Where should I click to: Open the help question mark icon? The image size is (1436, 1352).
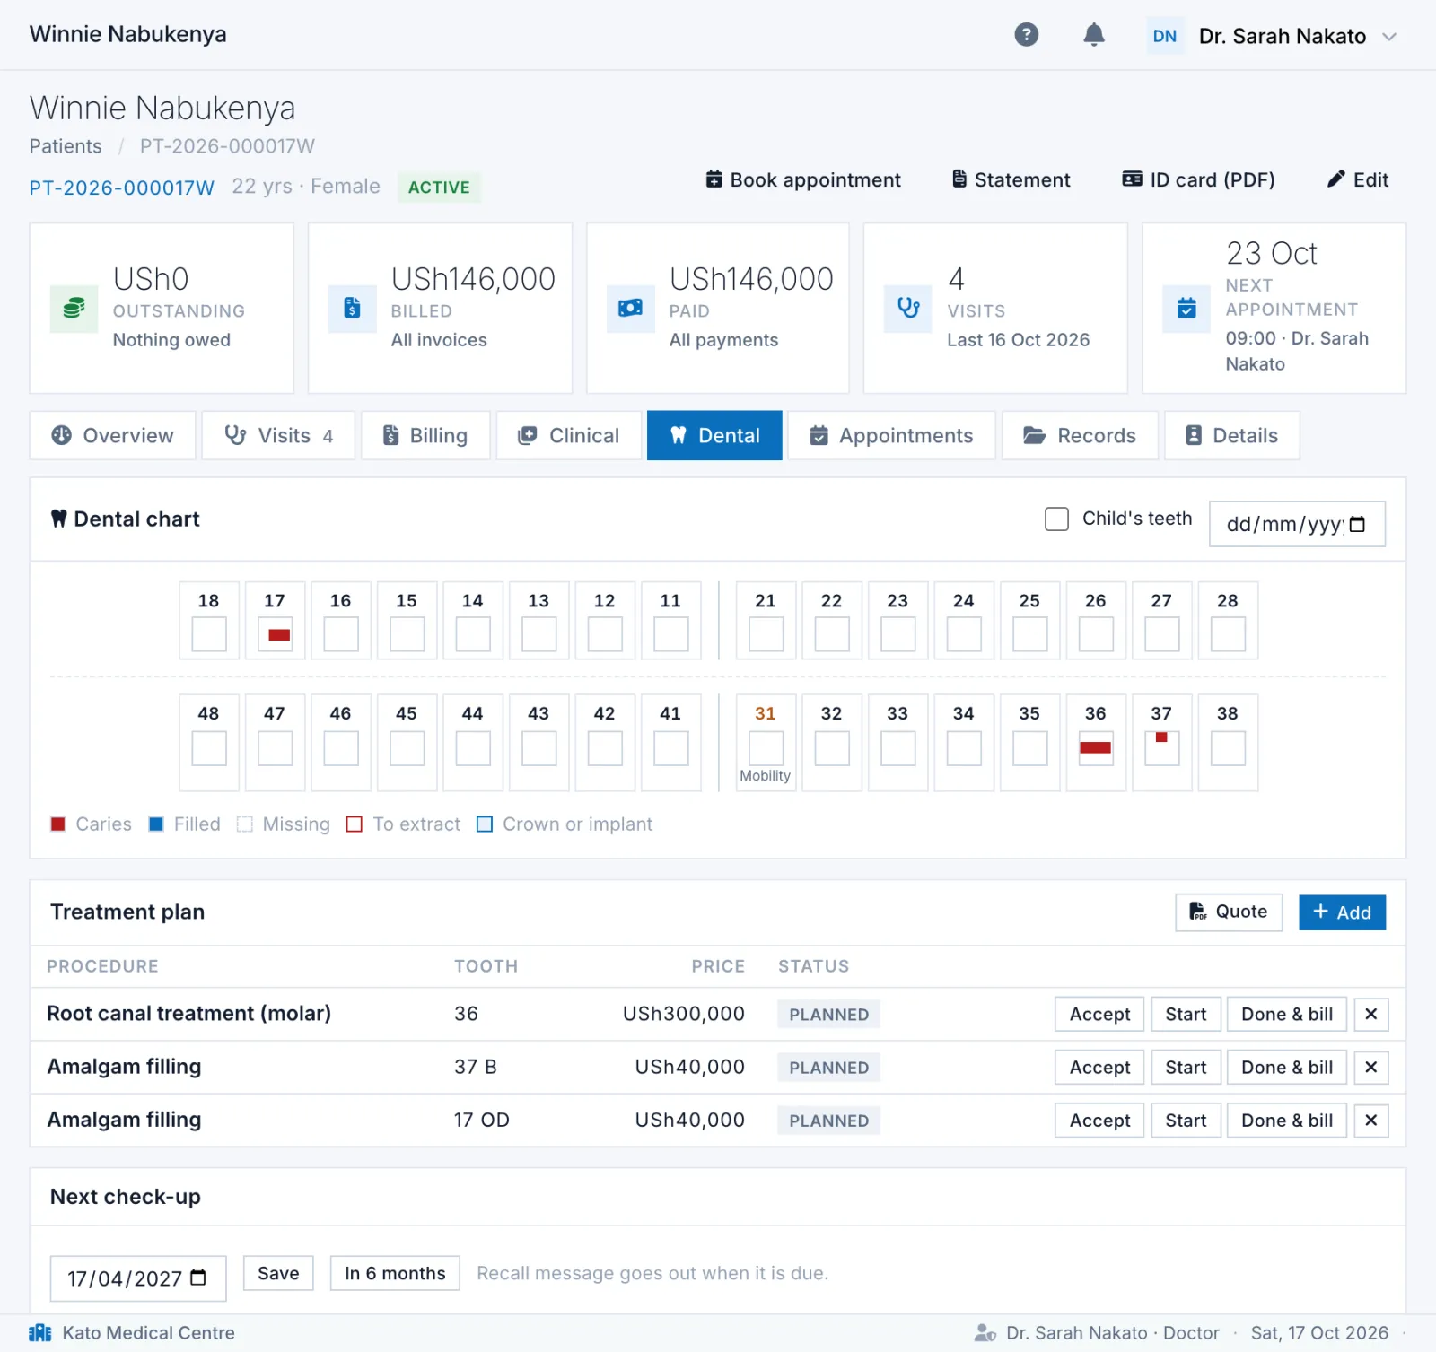[x=1027, y=35]
